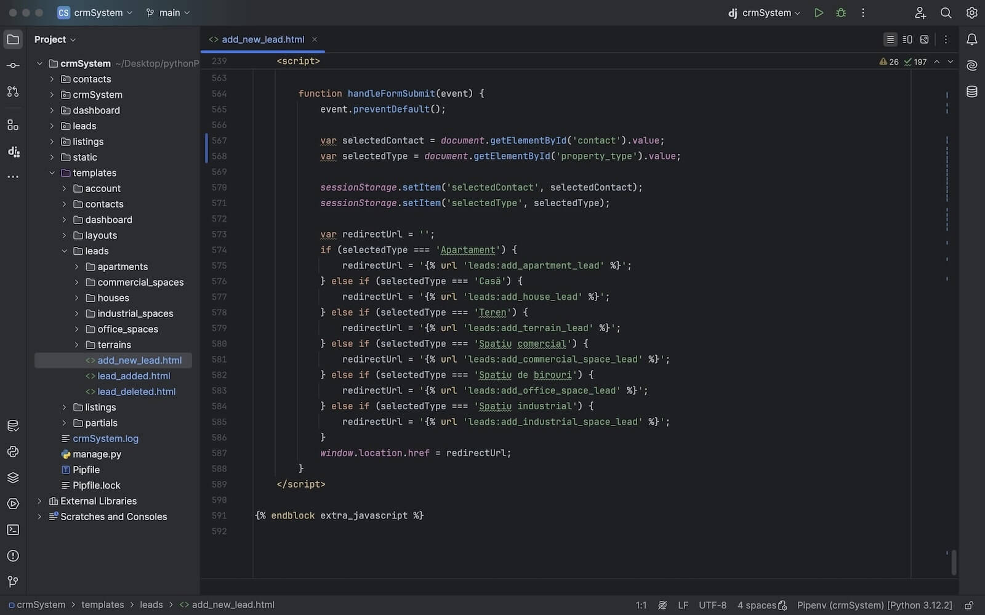
Task: Collapse the templates folder
Action: (x=52, y=173)
